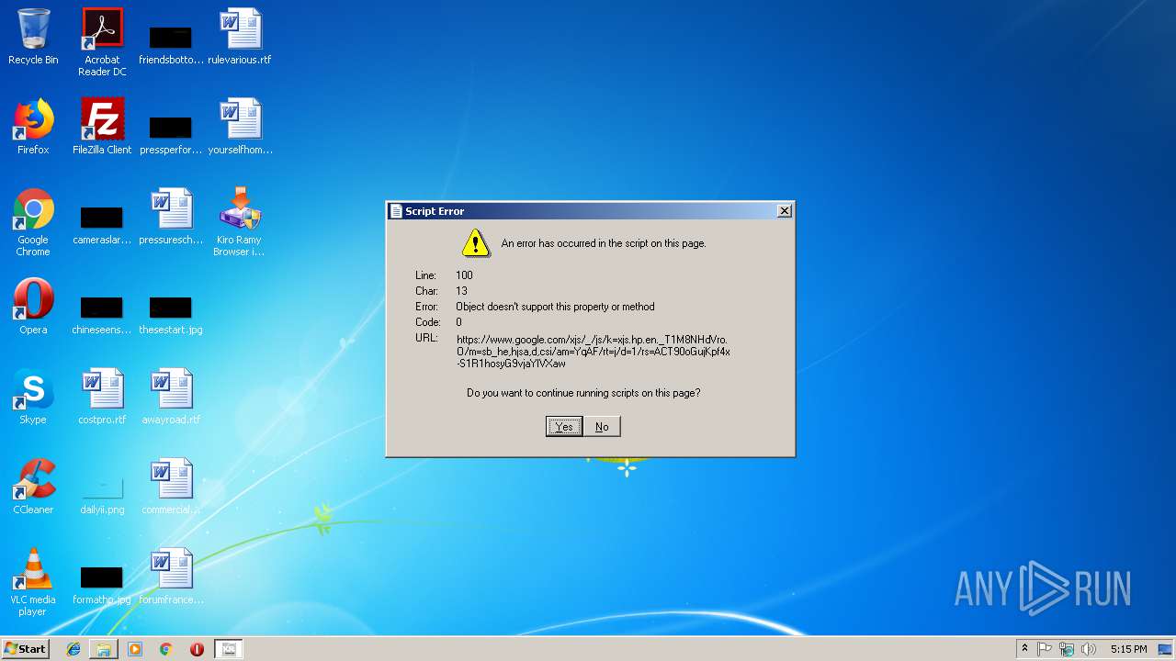Open Firefox desktop shortcut

tap(33, 128)
